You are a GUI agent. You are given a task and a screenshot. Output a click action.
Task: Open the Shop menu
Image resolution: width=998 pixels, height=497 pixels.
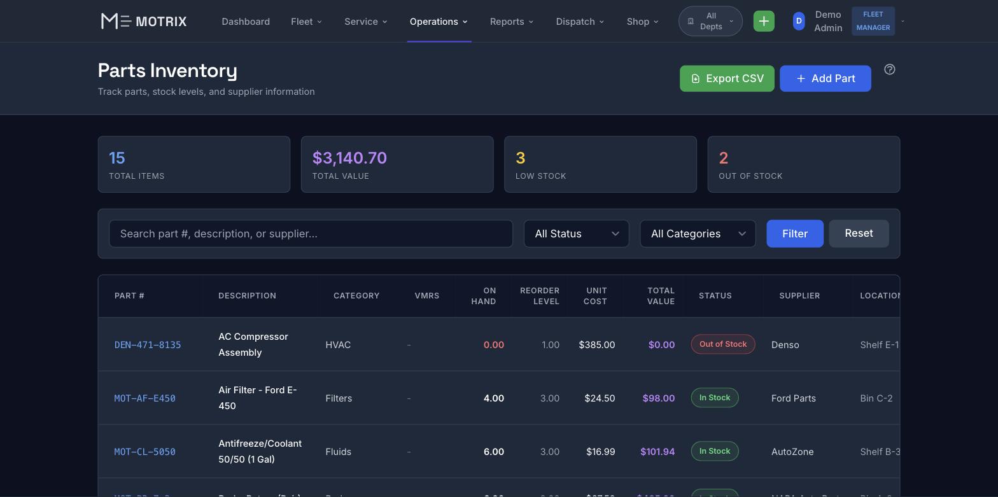coord(642,22)
